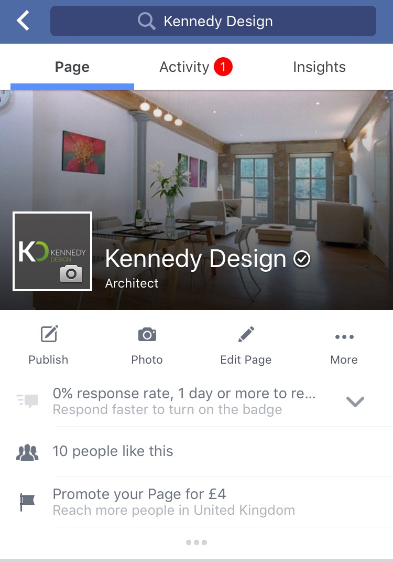Expand more items via bottom ellipsis
The height and width of the screenshot is (562, 393).
pyautogui.click(x=196, y=542)
